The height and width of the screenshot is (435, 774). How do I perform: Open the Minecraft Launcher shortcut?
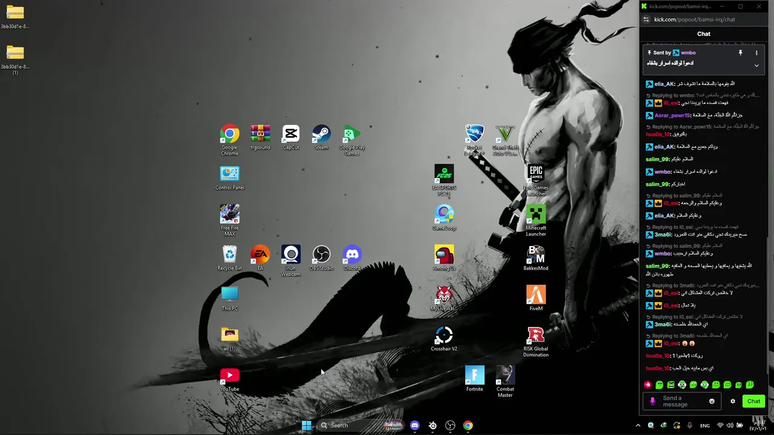click(536, 221)
